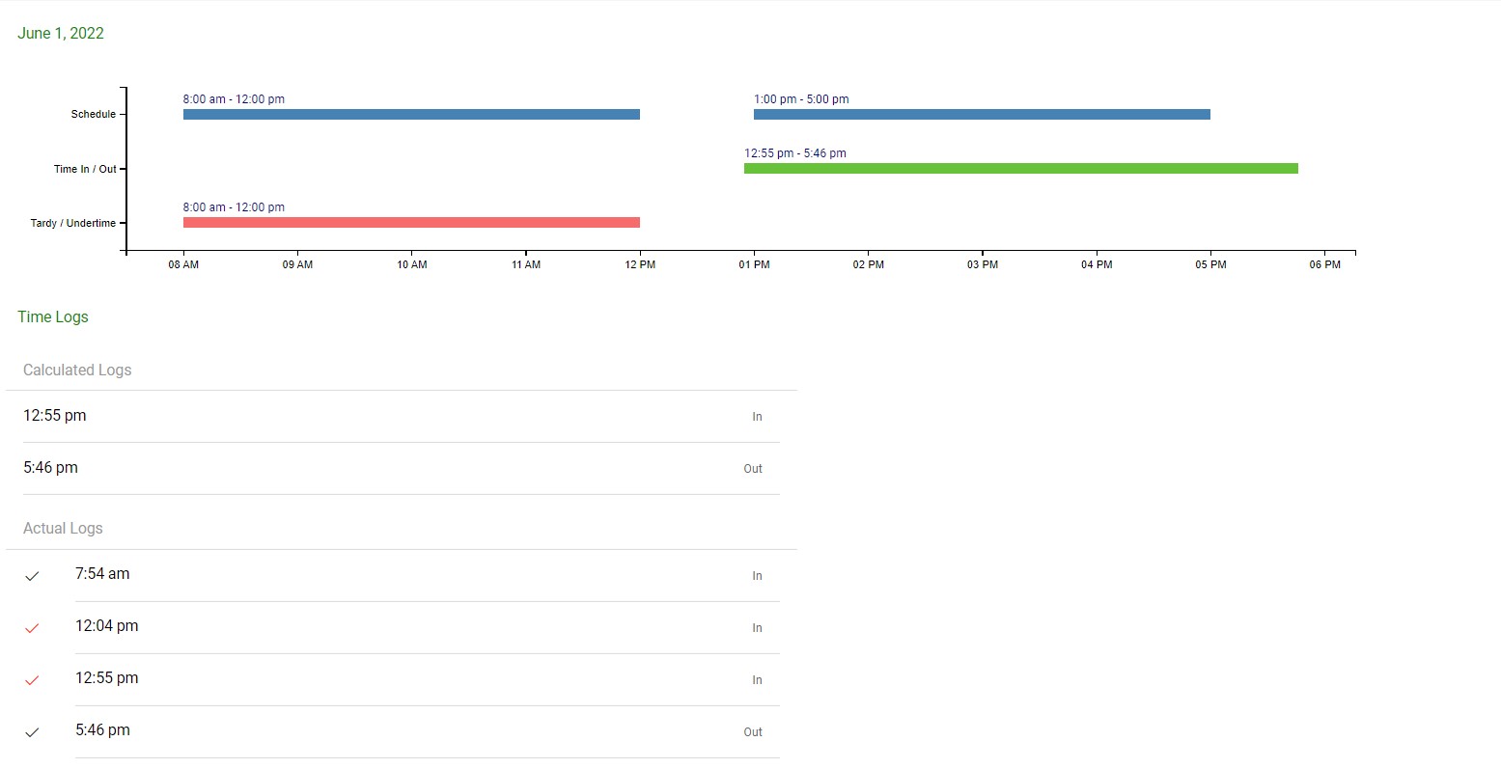Click the black checkmark beside 5:46 pm

tap(32, 732)
